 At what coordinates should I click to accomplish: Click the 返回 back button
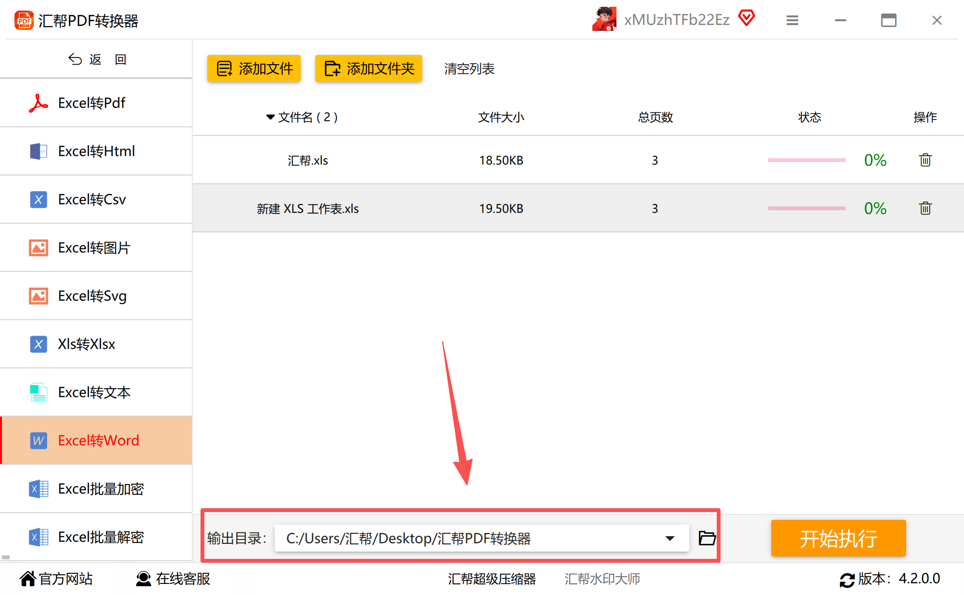pos(96,59)
